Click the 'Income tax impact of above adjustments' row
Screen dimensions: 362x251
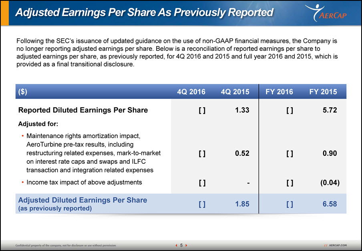pos(84,182)
